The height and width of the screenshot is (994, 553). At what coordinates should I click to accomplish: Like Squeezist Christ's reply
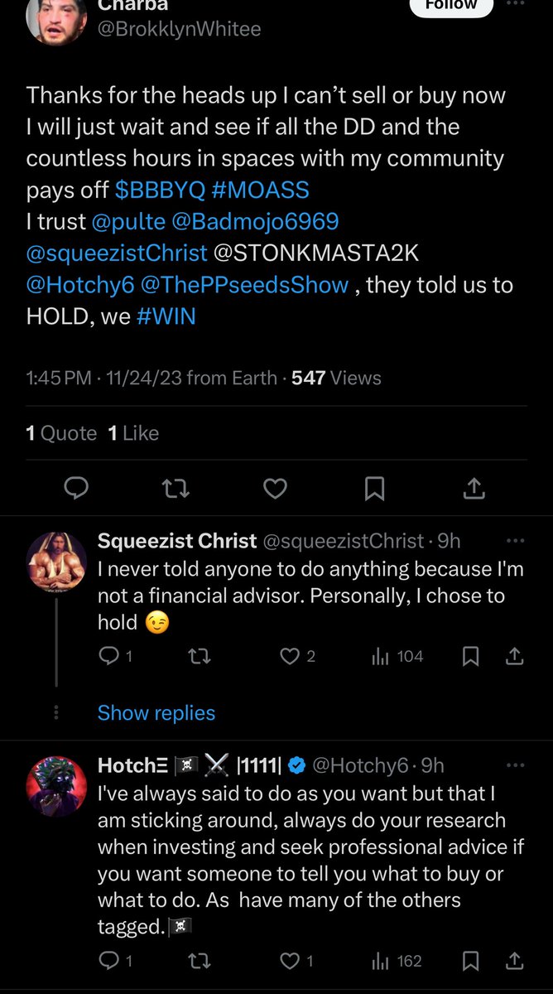click(x=290, y=657)
